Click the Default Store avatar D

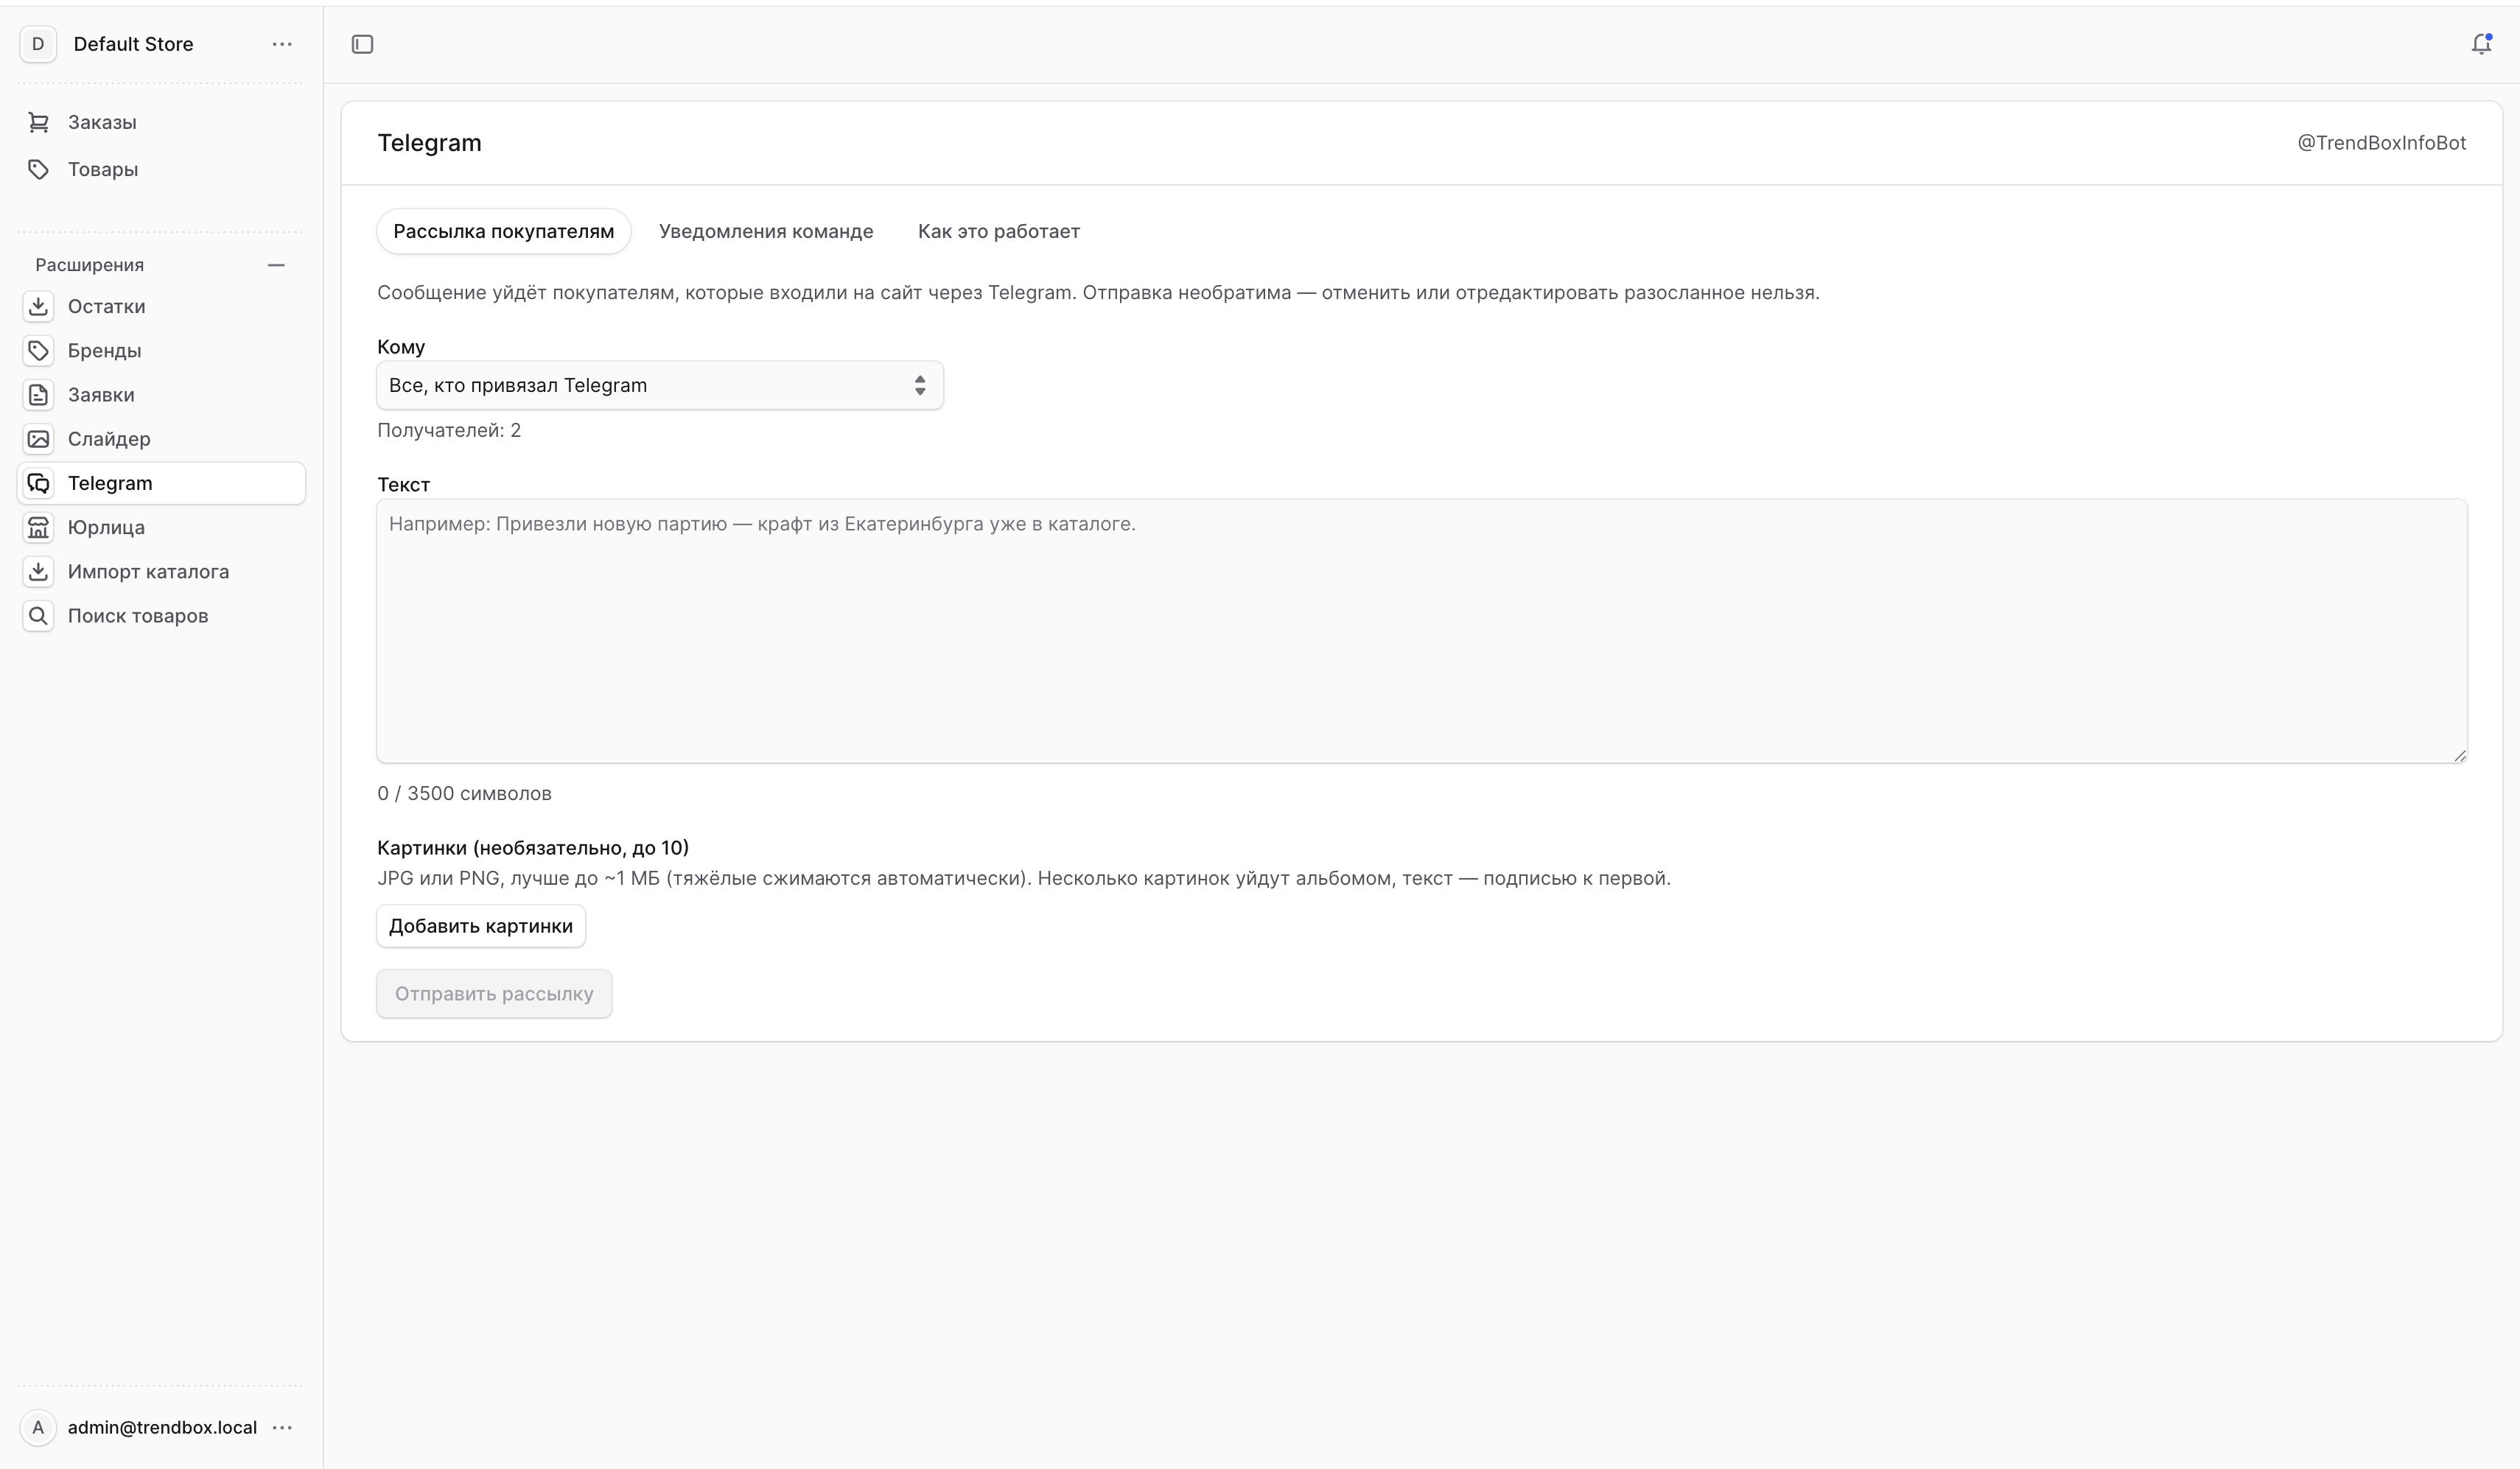[x=38, y=44]
